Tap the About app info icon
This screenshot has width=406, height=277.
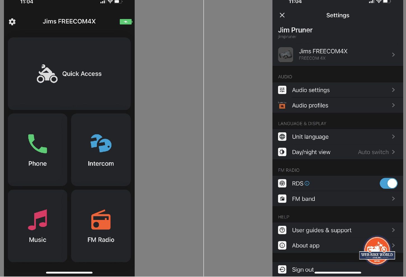[x=282, y=245]
